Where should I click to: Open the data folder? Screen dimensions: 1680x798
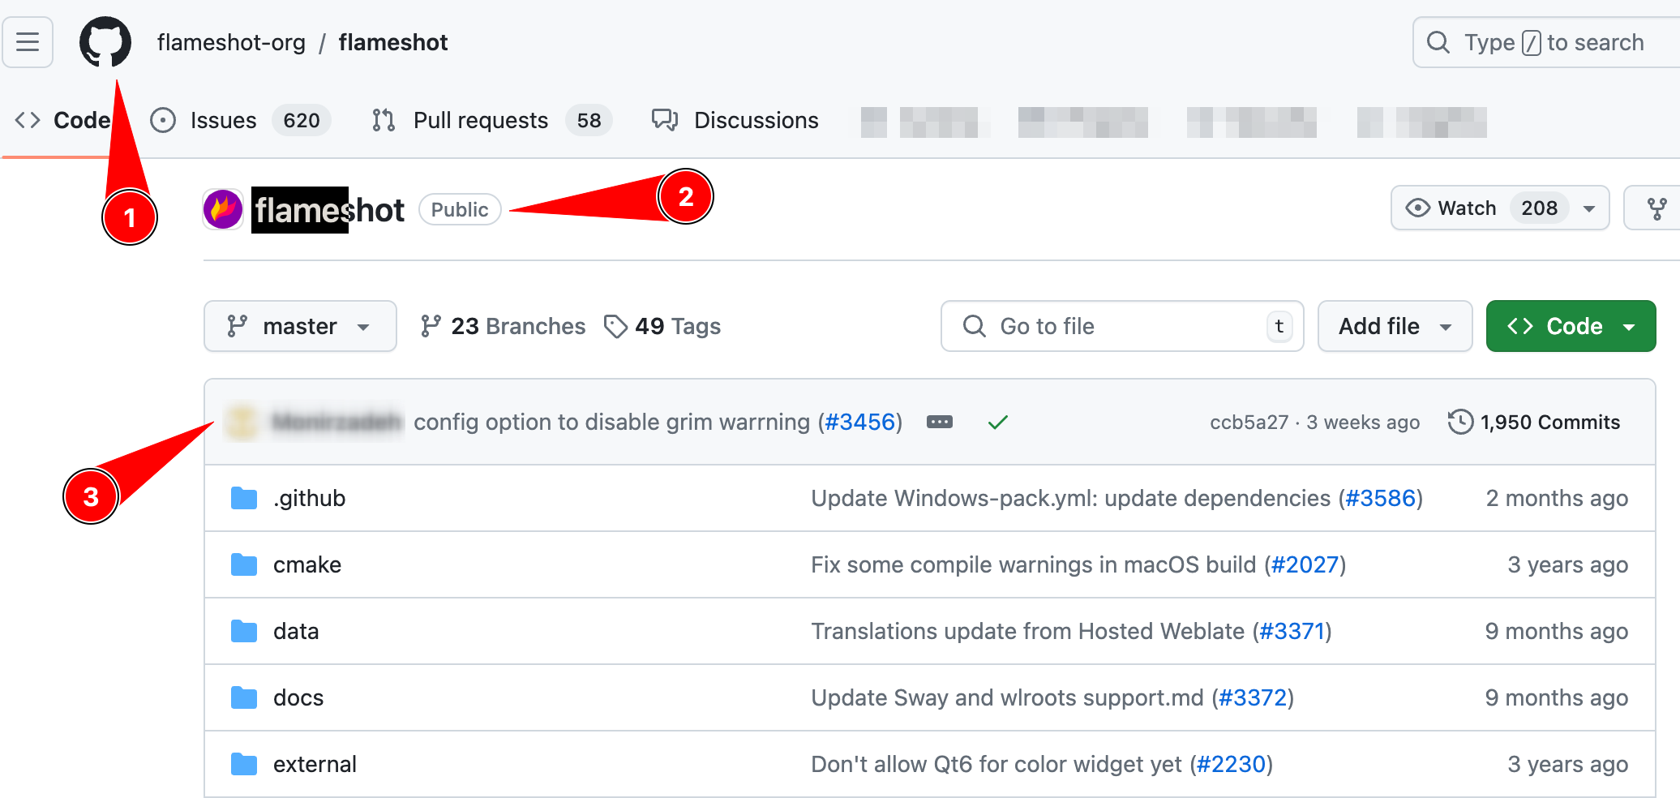(x=296, y=631)
